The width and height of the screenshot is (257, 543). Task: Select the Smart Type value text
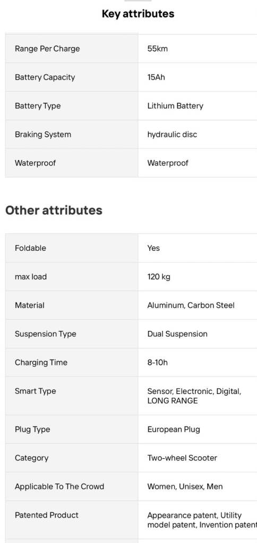(x=194, y=396)
